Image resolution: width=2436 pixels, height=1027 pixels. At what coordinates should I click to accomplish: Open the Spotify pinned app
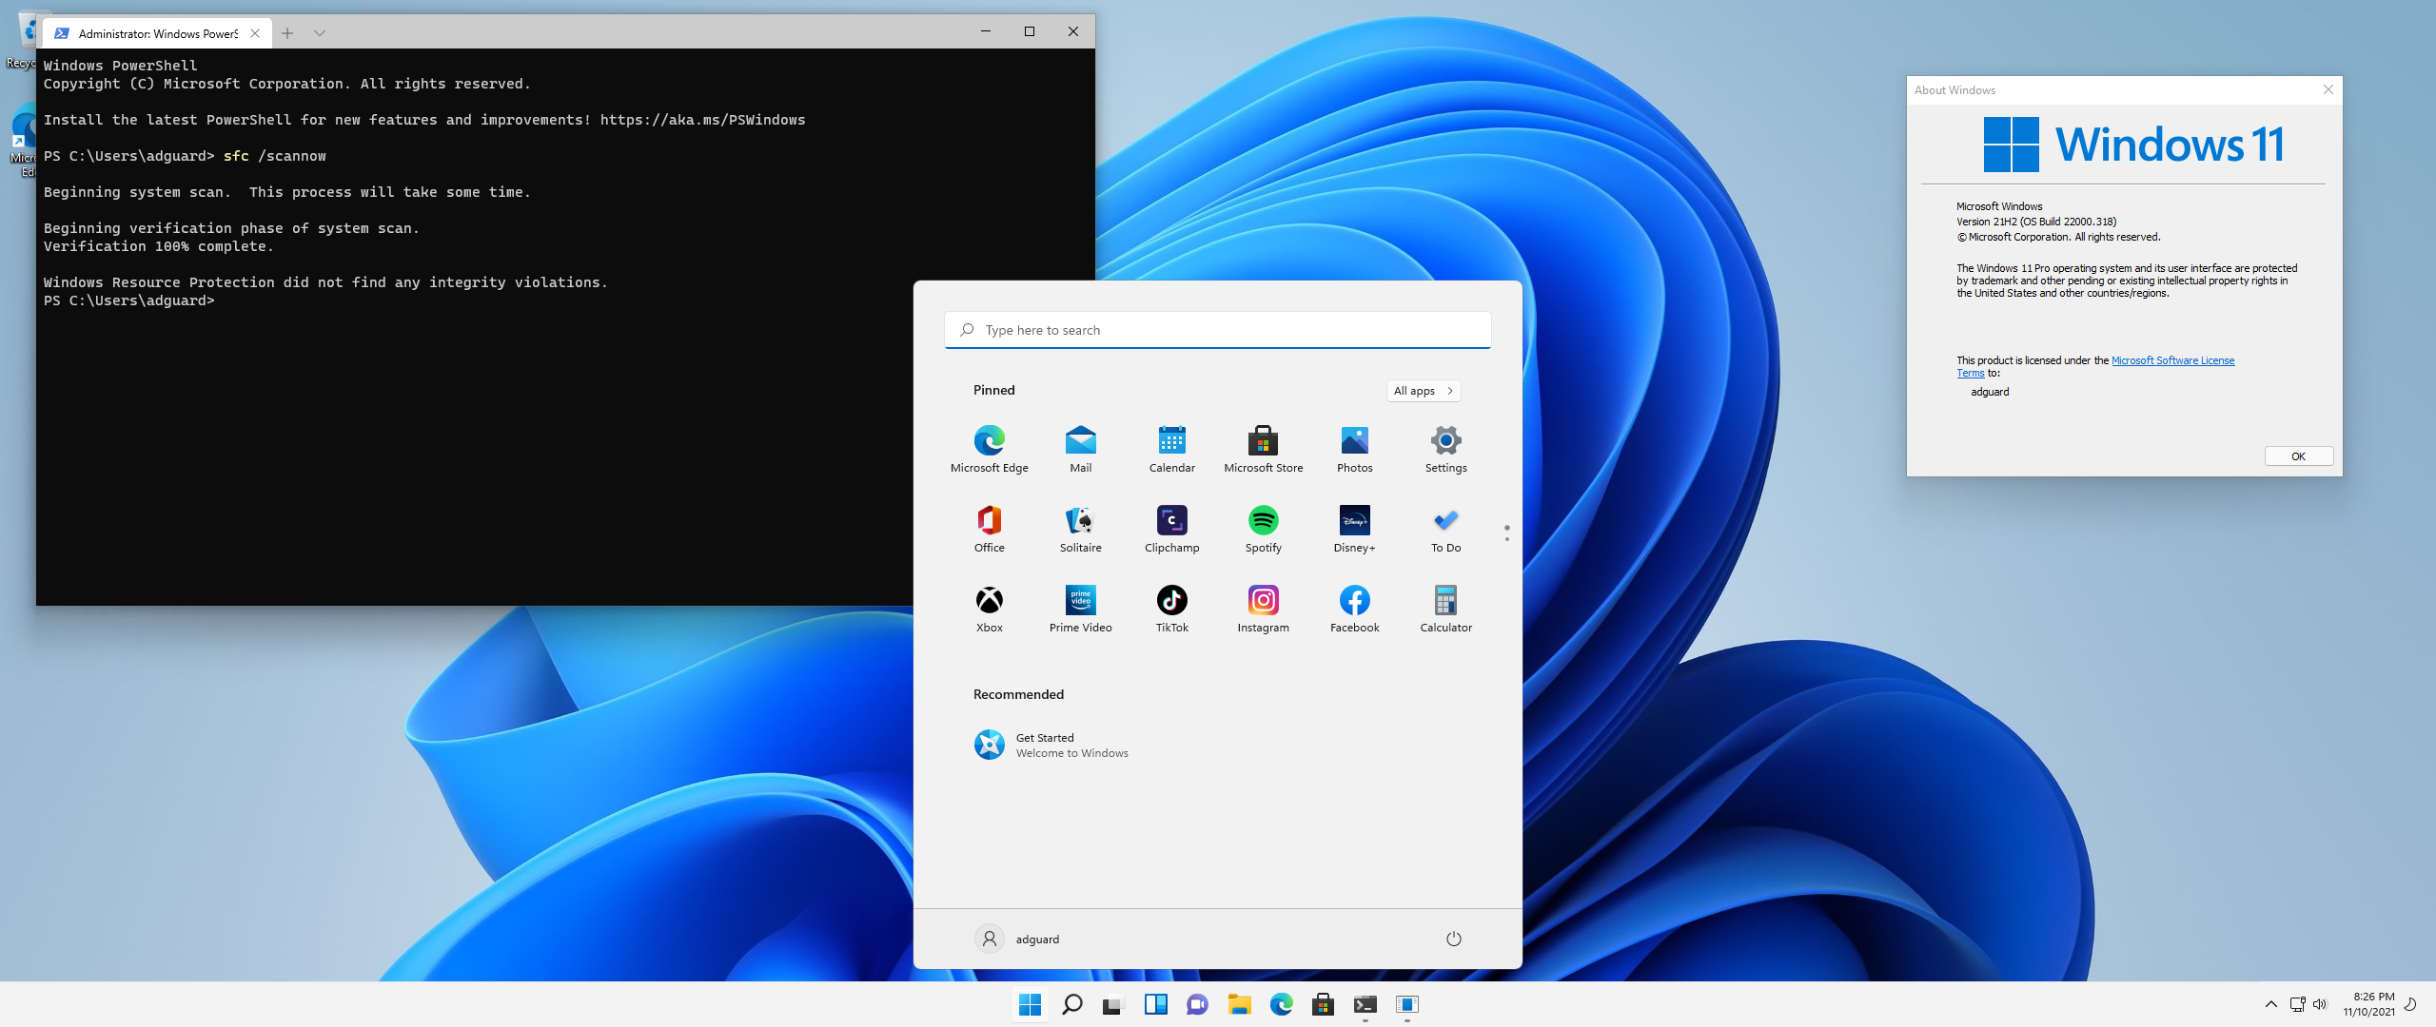(1263, 529)
